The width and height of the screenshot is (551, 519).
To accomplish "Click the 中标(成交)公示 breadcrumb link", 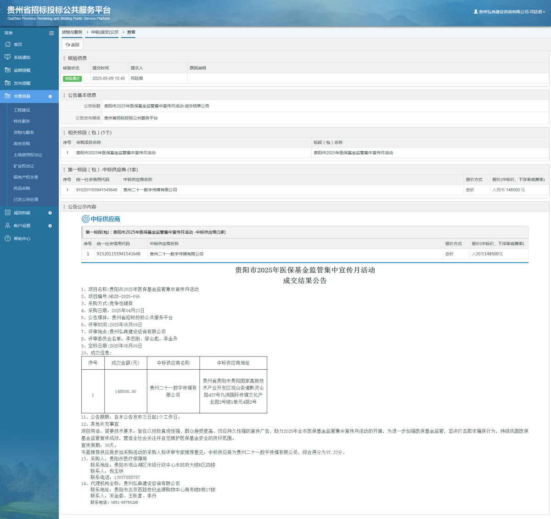I will click(x=105, y=32).
